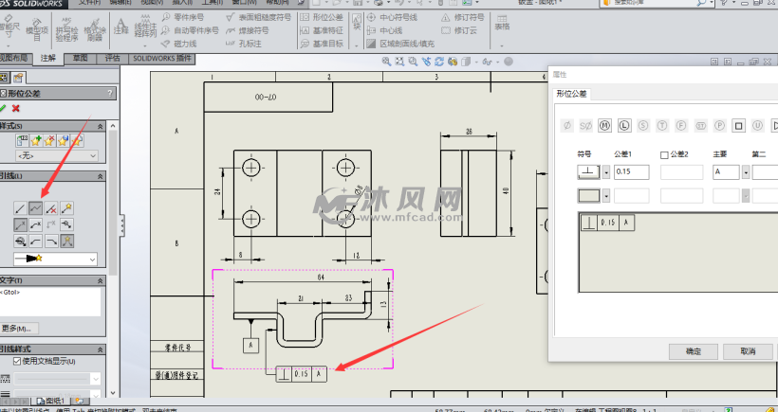Click the 形位公差 ribbon tool

coord(322,17)
